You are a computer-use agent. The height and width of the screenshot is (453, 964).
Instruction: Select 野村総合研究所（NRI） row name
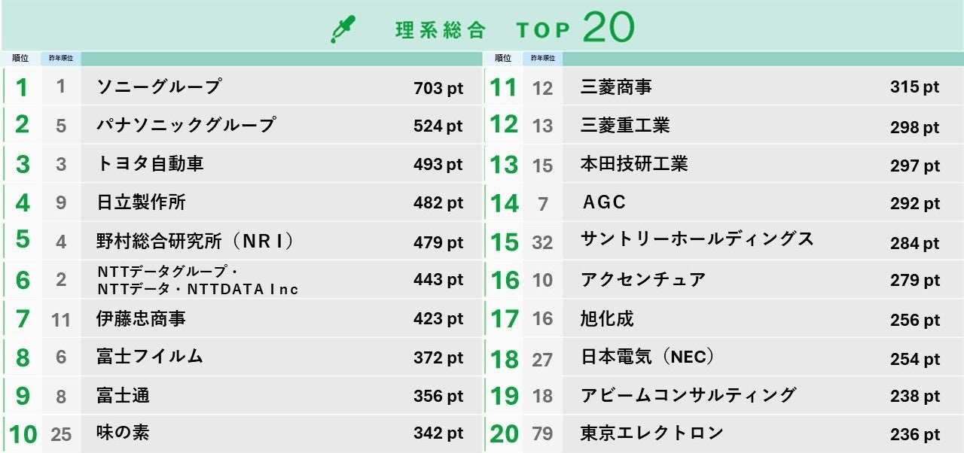(195, 241)
